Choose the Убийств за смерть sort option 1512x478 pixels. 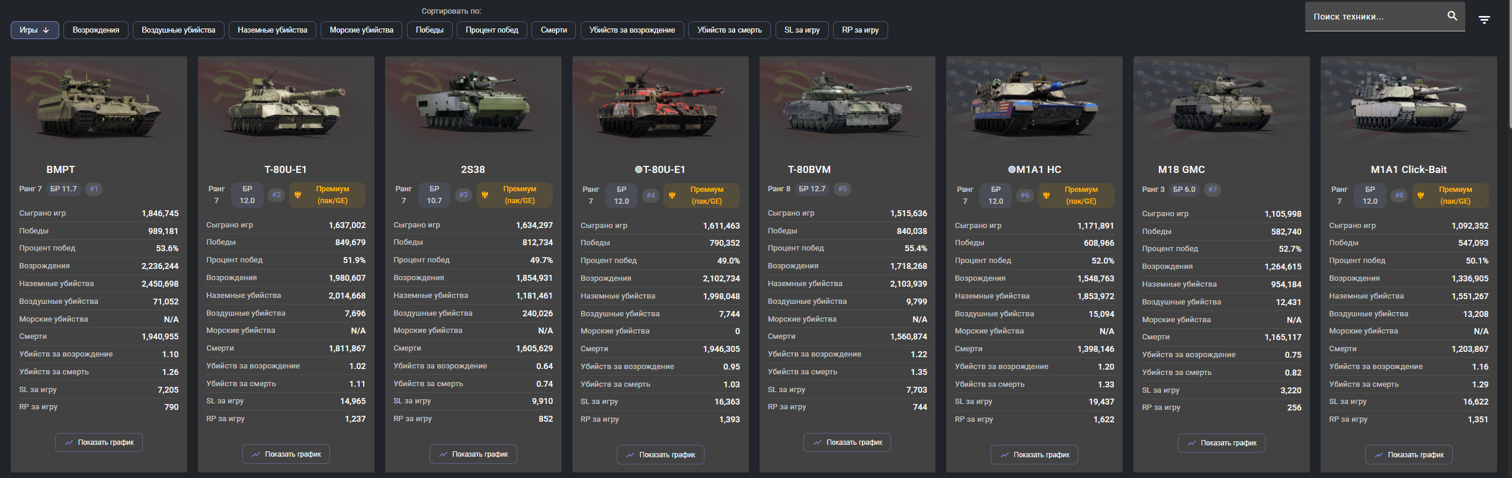click(729, 30)
